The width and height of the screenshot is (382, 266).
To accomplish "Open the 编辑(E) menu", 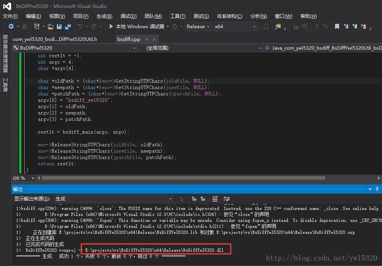I will click(33, 16).
